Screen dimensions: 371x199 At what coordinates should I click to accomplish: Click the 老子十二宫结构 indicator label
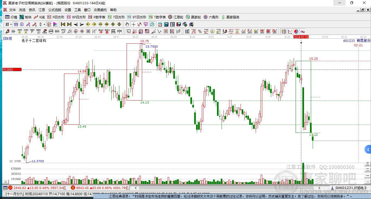[x=34, y=41]
